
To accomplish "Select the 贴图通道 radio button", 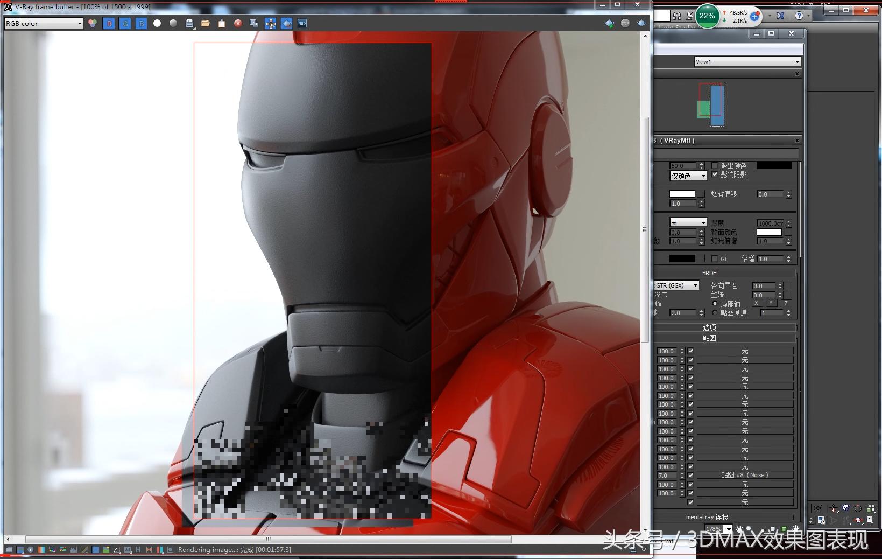I will (x=715, y=313).
